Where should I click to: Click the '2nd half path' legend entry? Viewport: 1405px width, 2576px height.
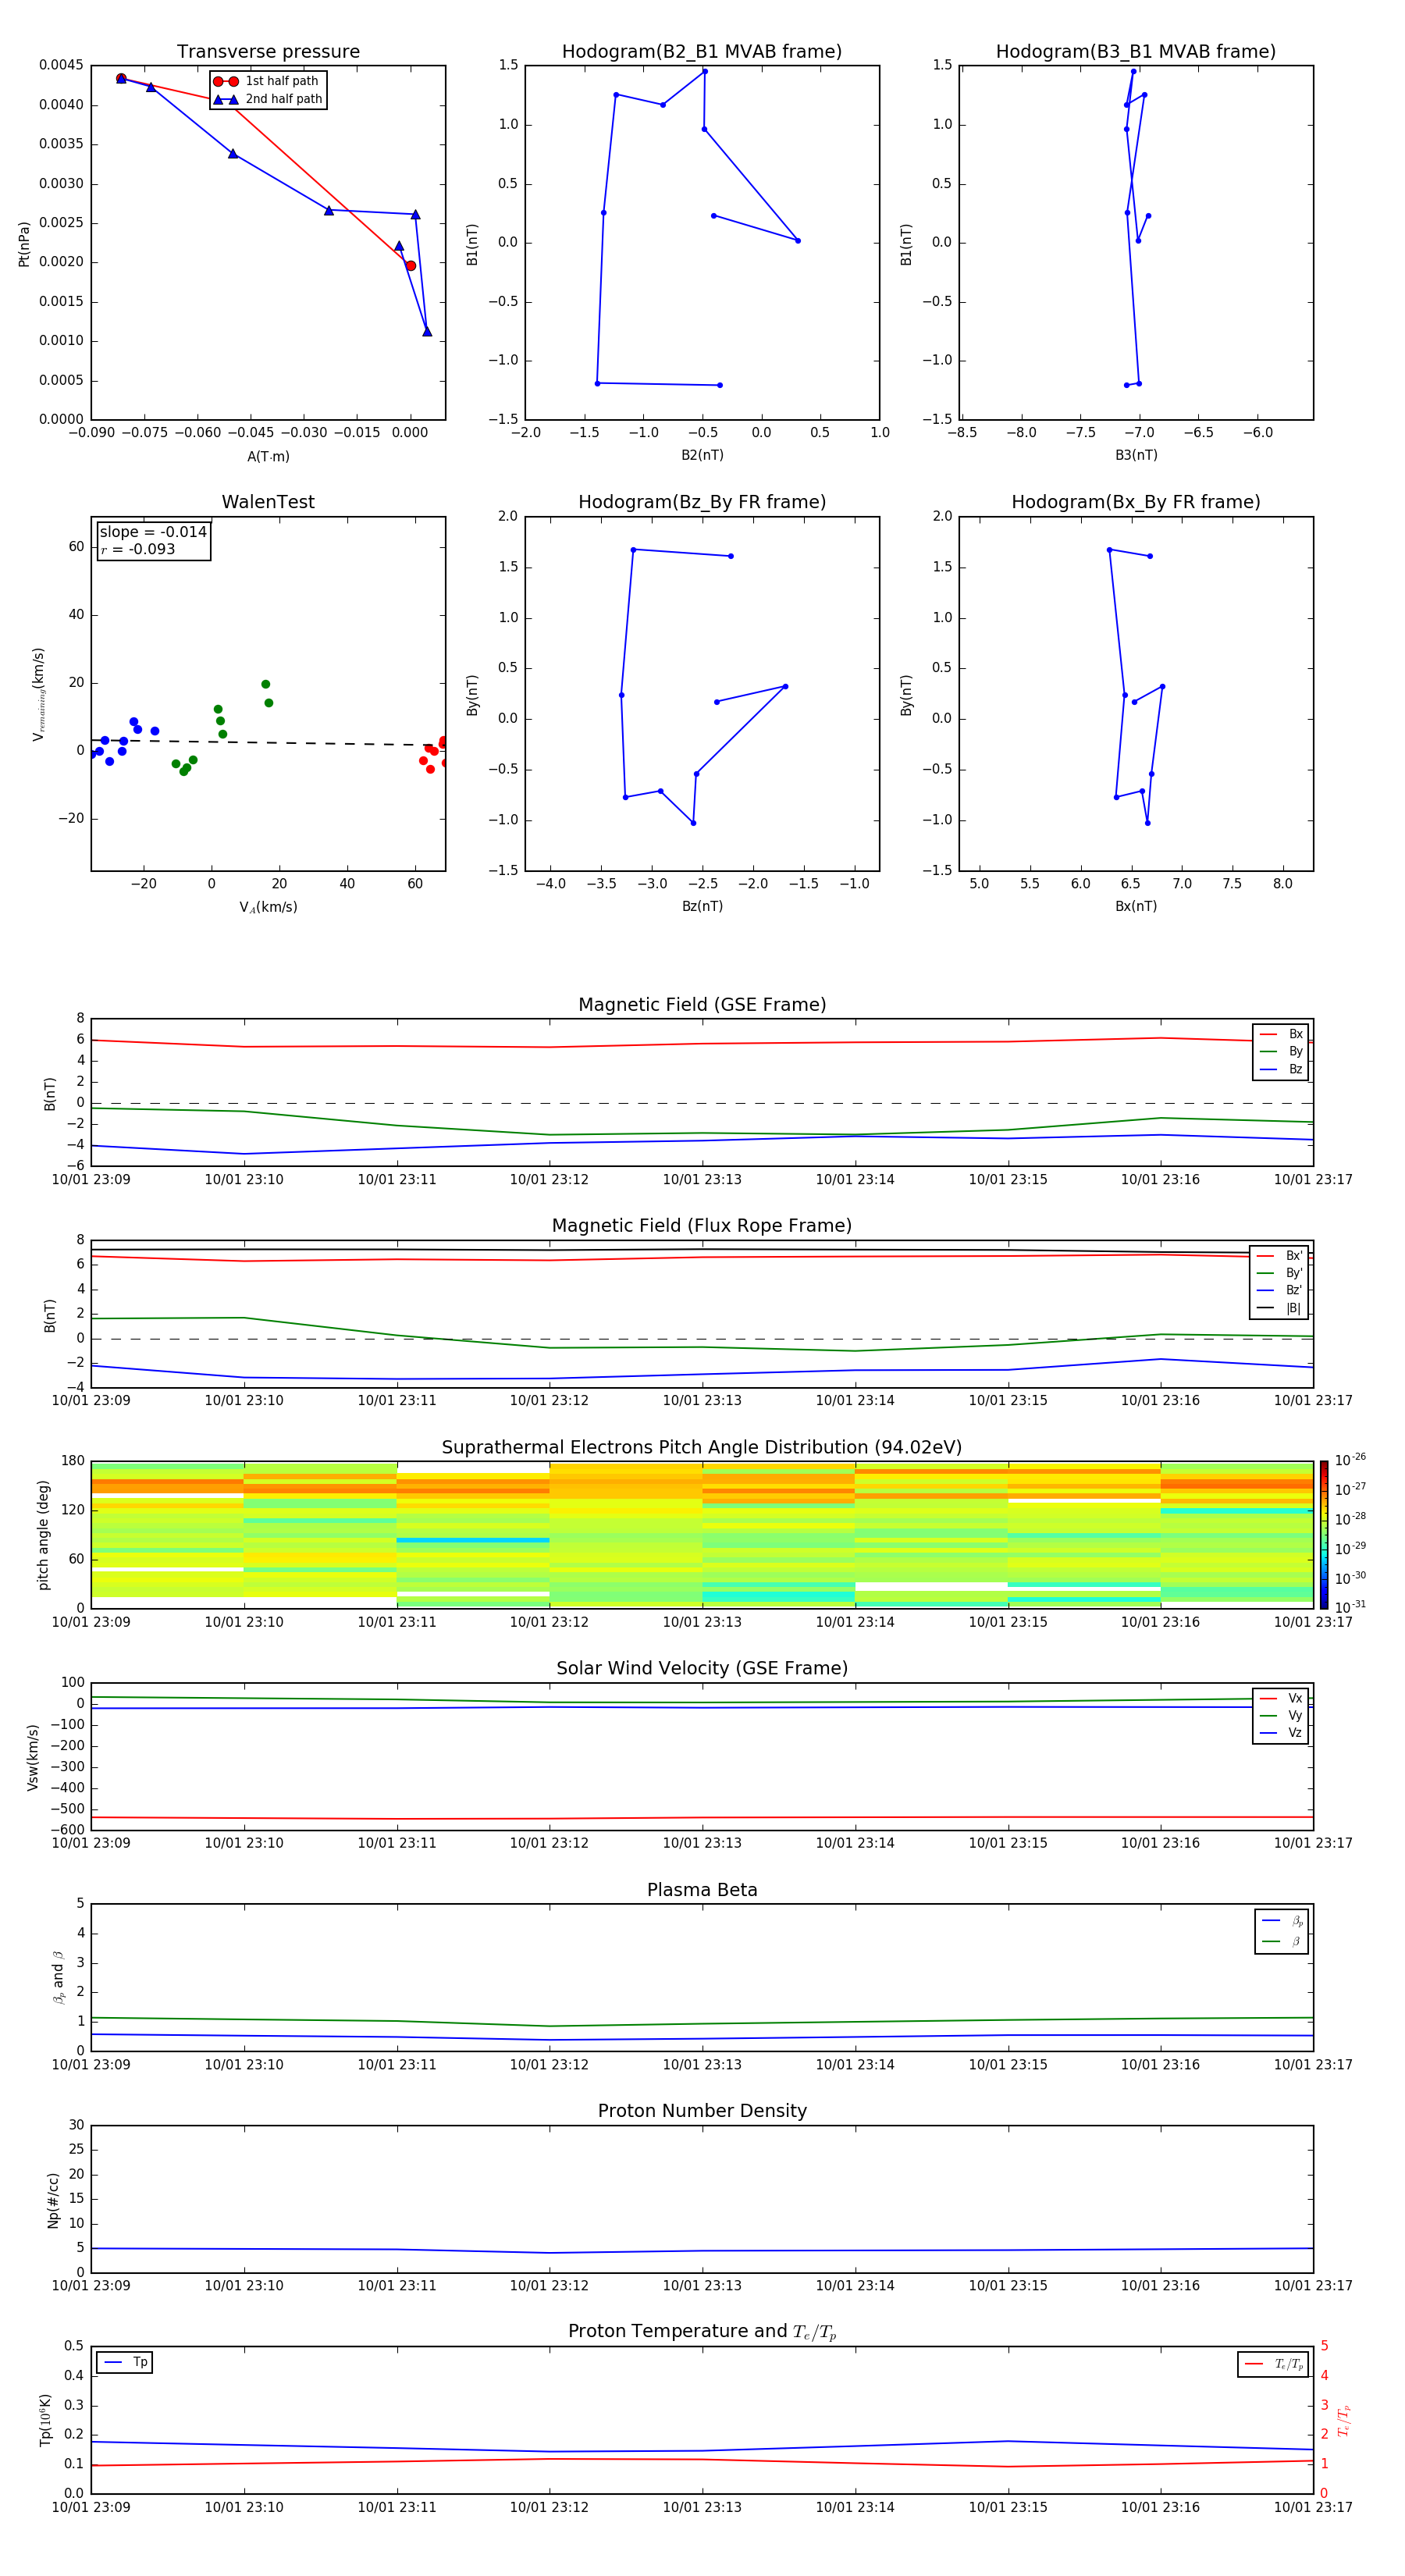pos(268,99)
